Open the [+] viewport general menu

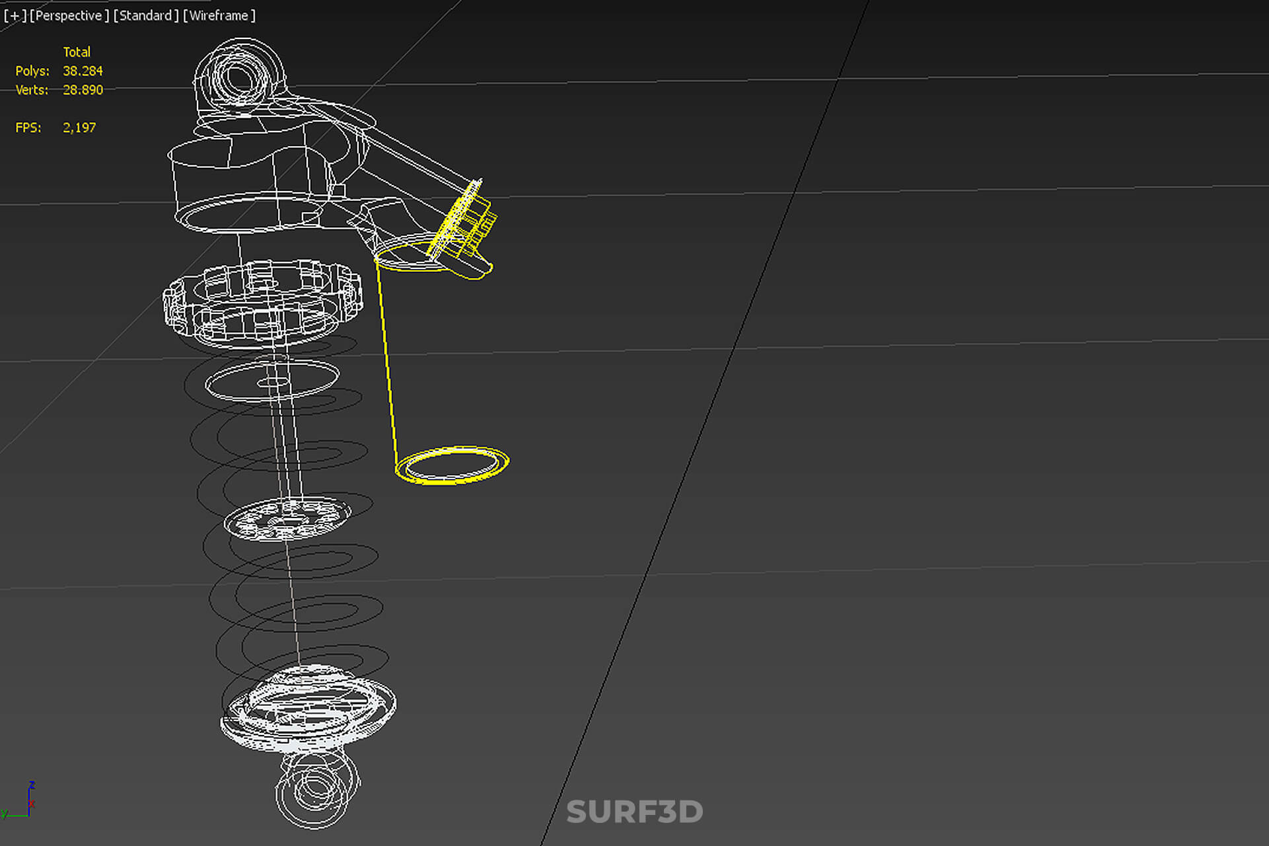point(15,15)
